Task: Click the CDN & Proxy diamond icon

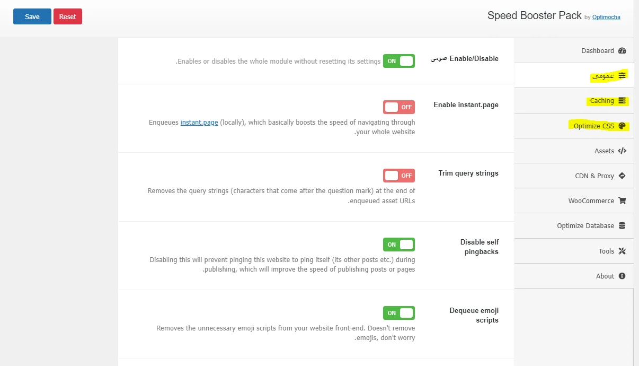Action: 622,176
